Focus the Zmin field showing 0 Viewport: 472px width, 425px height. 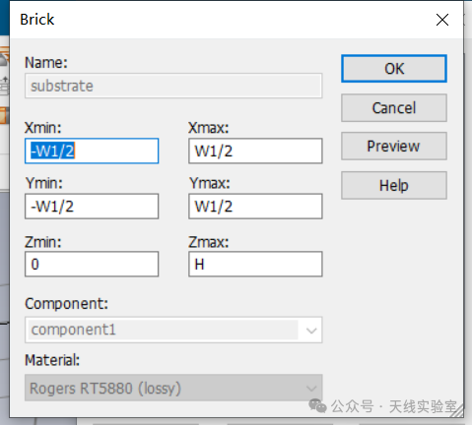[92, 264]
